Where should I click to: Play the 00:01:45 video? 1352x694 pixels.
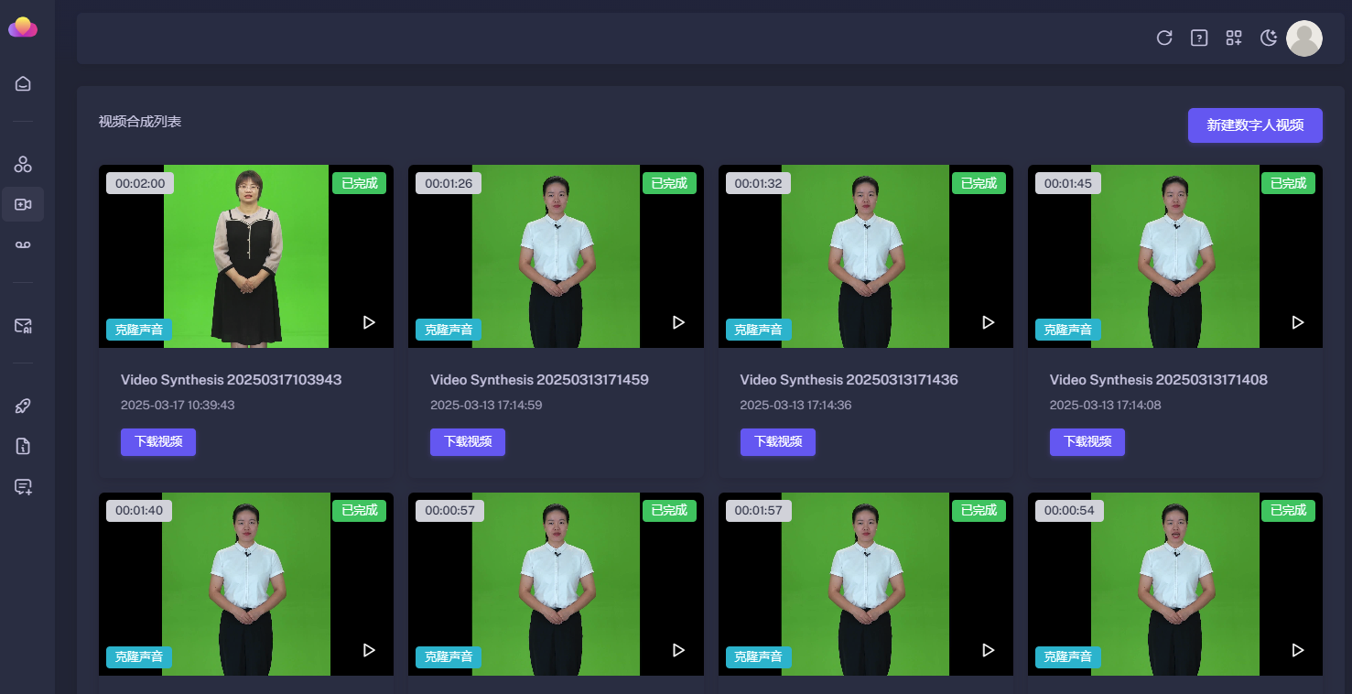click(x=1297, y=322)
